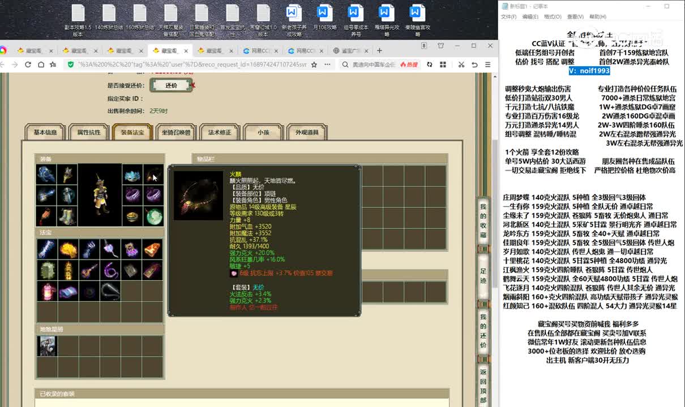The height and width of the screenshot is (407, 685).
Task: Open desktop file 140炼狱总结
Action: click(x=109, y=18)
